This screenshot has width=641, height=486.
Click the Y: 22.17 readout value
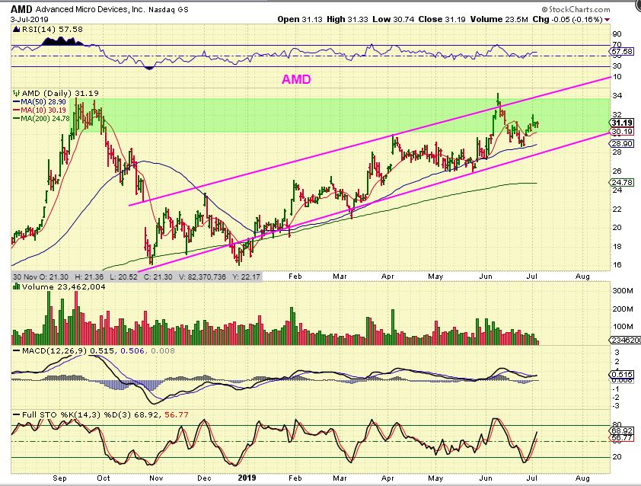coord(246,277)
